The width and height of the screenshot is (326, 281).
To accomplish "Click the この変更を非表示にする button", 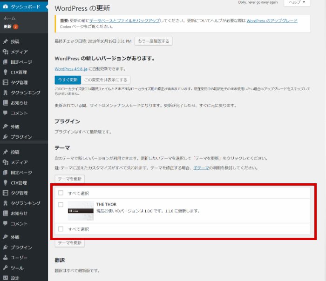I will pos(107,80).
